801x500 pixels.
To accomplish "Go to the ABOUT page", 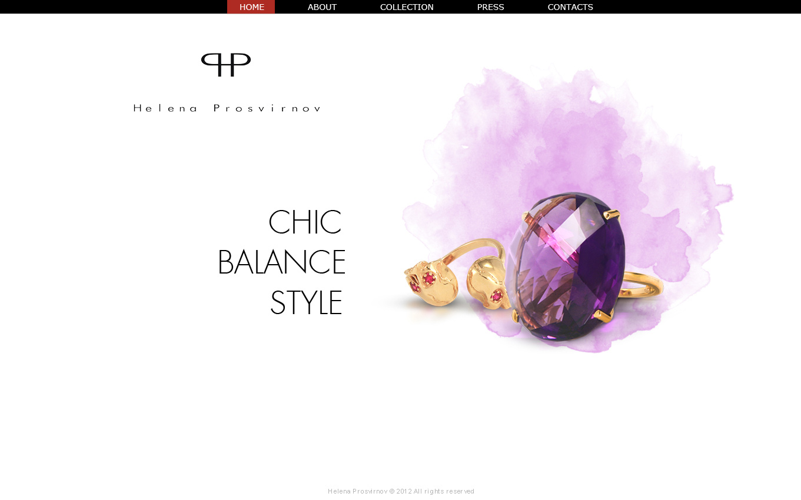I will pos(322,7).
